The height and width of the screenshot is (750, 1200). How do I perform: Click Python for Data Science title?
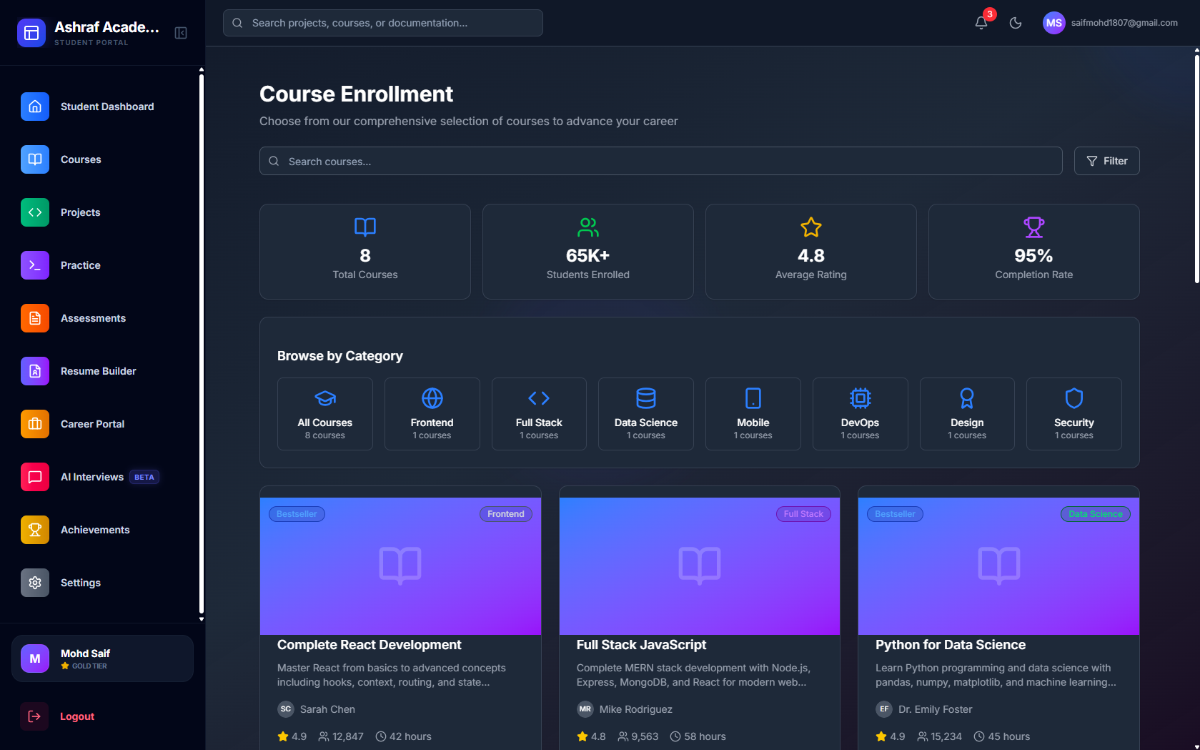pyautogui.click(x=951, y=645)
